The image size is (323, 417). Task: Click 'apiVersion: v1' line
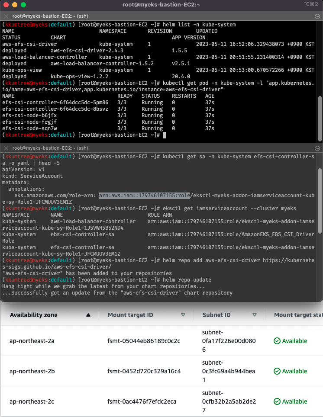pyautogui.click(x=23, y=170)
